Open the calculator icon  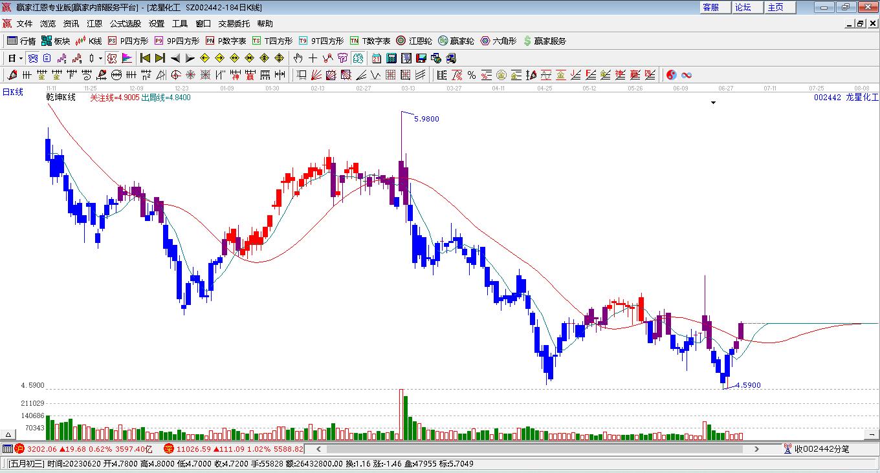[x=391, y=58]
